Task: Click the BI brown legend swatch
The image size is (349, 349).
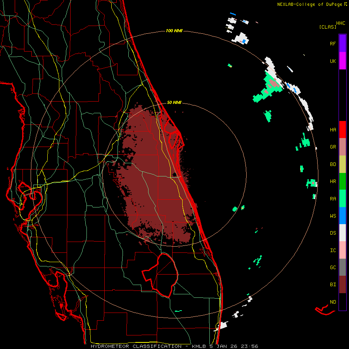Action: pos(342,285)
